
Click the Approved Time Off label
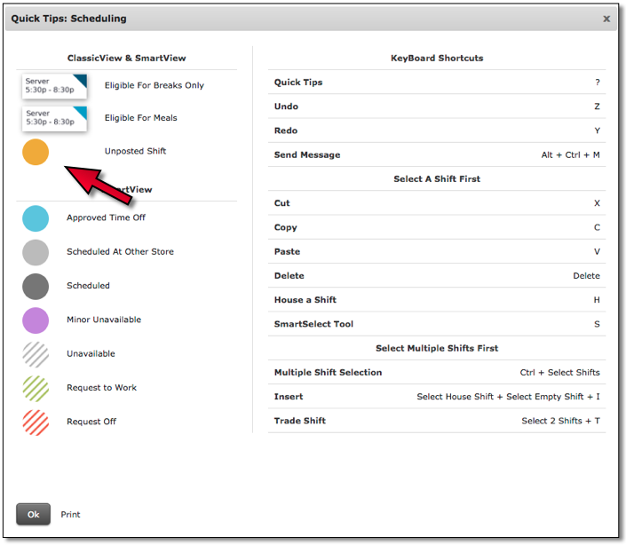106,217
